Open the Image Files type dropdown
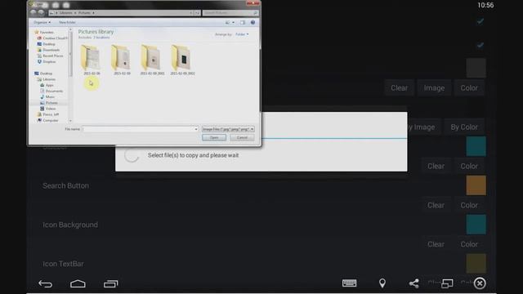Image resolution: width=523 pixels, height=294 pixels. coord(228,129)
